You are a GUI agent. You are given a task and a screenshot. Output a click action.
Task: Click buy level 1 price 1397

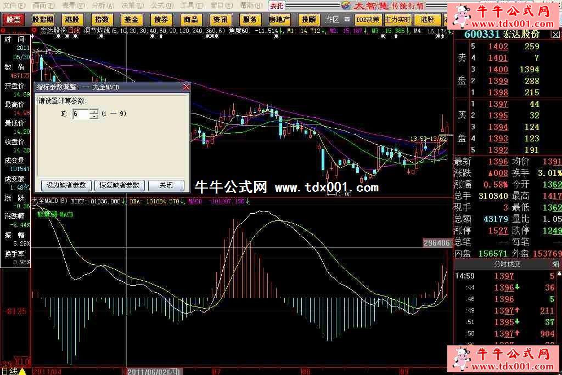pyautogui.click(x=498, y=104)
